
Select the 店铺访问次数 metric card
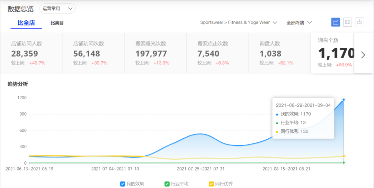pos(93,53)
